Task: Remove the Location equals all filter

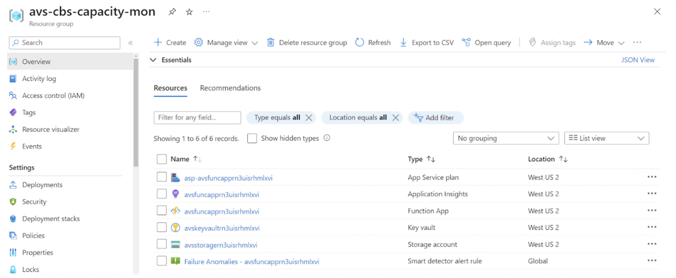Action: (395, 117)
